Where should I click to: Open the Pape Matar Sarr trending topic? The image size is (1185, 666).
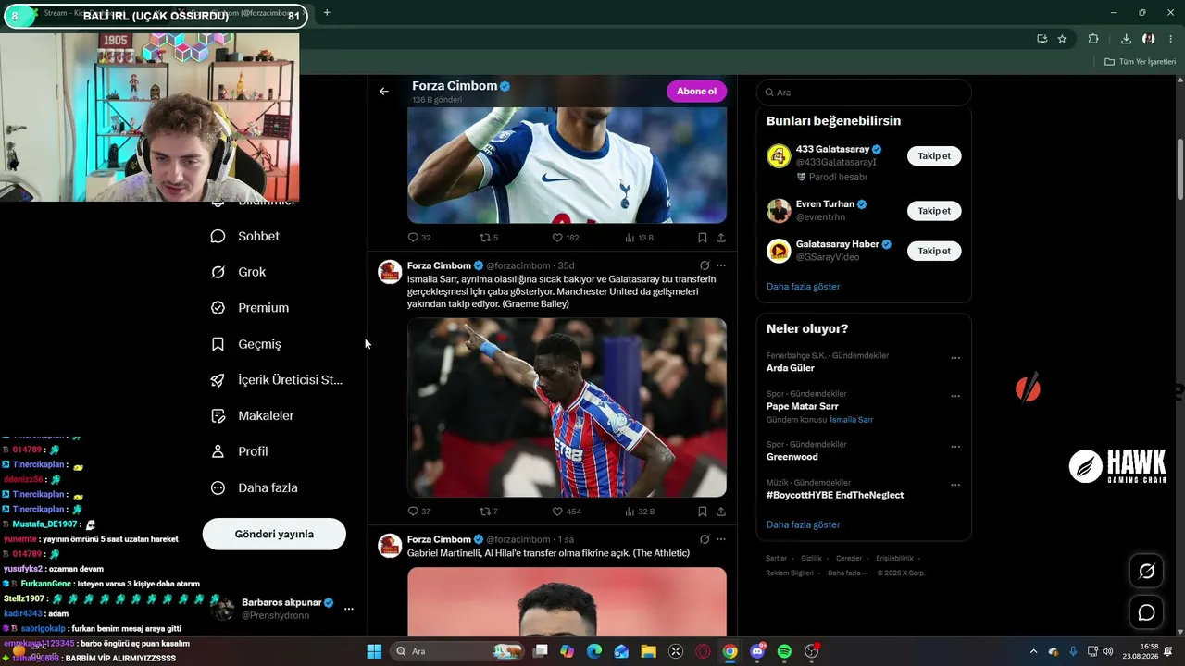click(x=803, y=406)
